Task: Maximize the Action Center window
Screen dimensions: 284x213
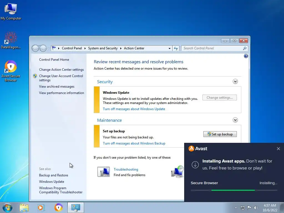Action: [234, 41]
